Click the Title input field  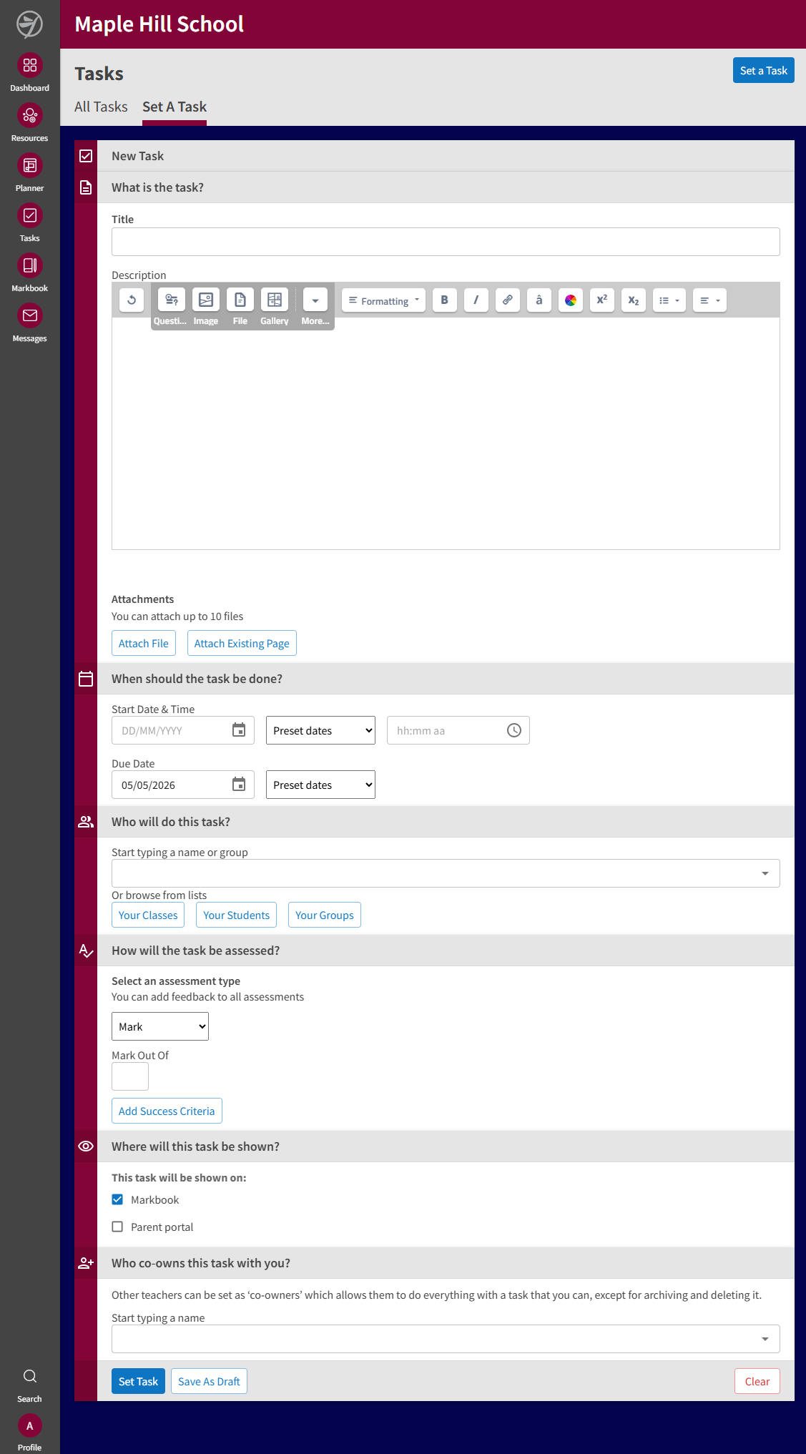point(446,242)
